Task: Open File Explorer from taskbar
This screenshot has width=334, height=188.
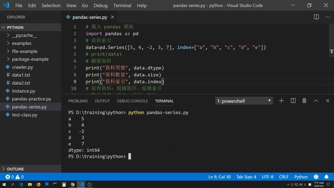Action: pos(30,184)
